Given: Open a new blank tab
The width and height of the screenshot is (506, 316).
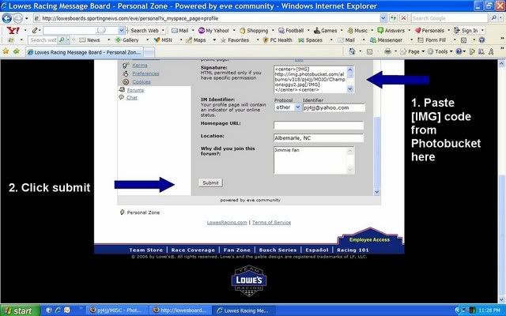Looking at the screenshot, I should tap(149, 52).
